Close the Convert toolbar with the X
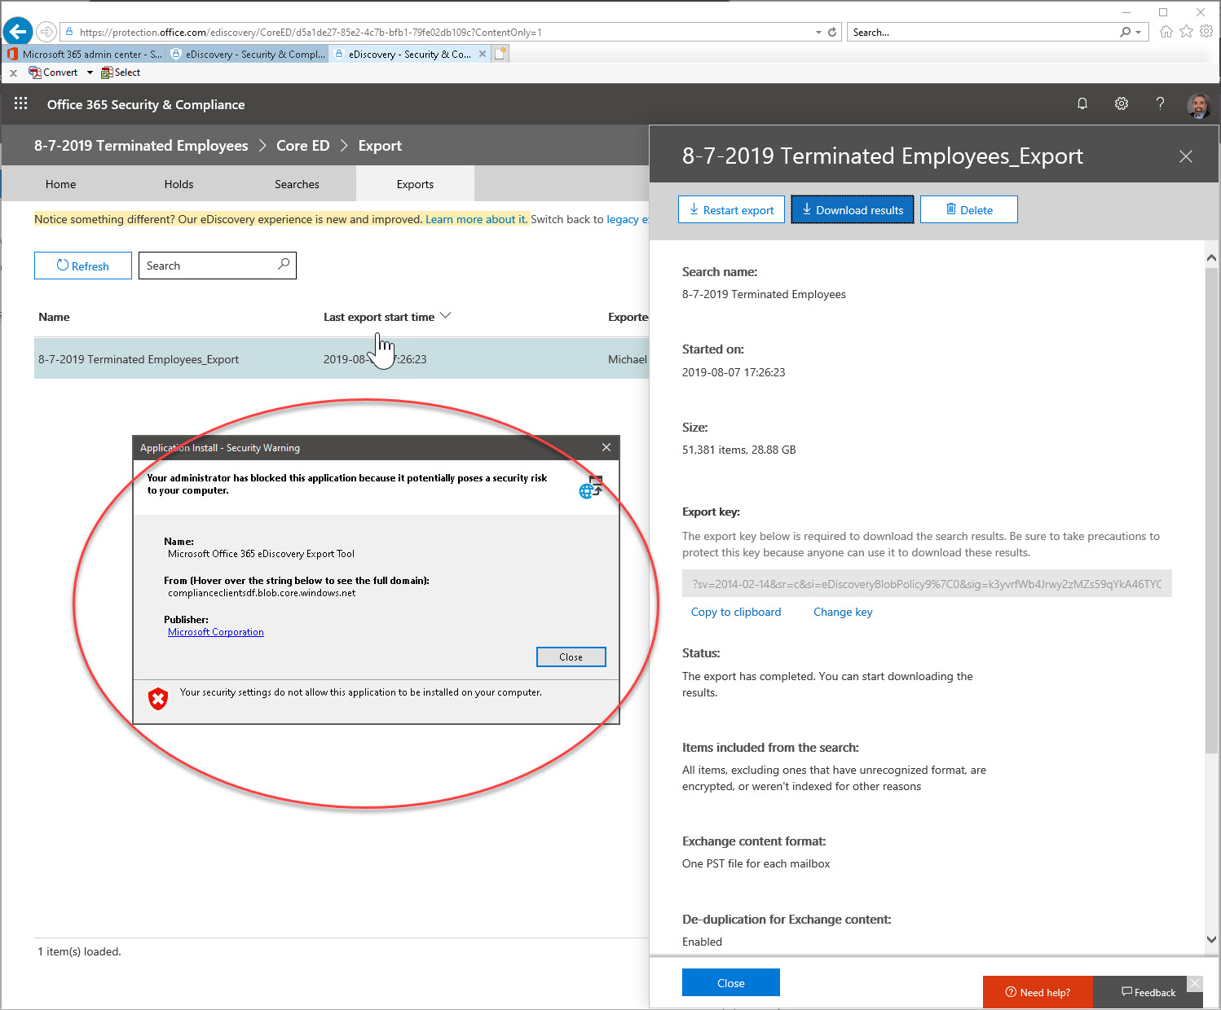The width and height of the screenshot is (1221, 1010). [13, 72]
